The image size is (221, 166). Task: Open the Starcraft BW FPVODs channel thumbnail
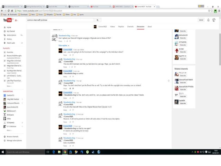coord(176,88)
